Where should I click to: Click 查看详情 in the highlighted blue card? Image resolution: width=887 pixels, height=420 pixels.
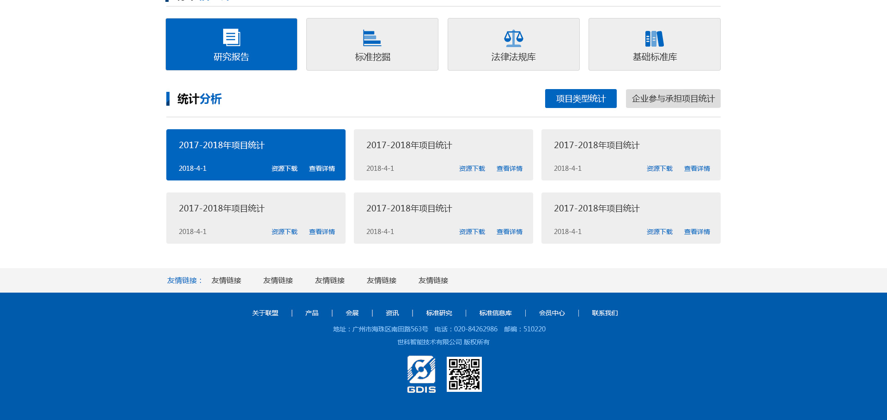click(x=322, y=168)
